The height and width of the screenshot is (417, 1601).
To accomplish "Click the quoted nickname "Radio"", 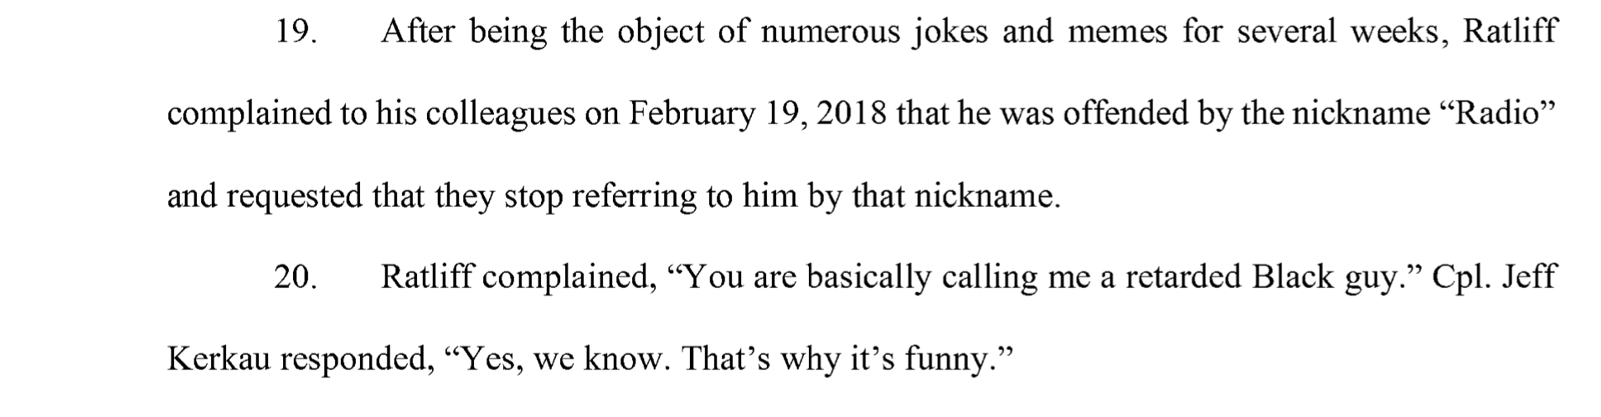I will pos(1495,113).
